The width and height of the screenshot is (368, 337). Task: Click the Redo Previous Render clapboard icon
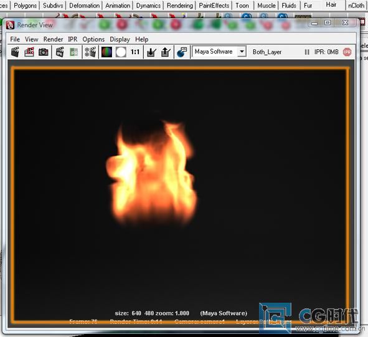15,52
